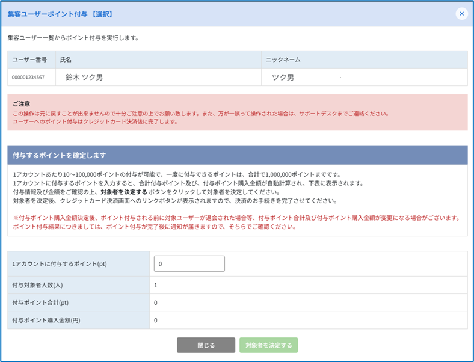
Task: Click the 付与ポイント購入金額(円) row label
Action: pos(46,321)
